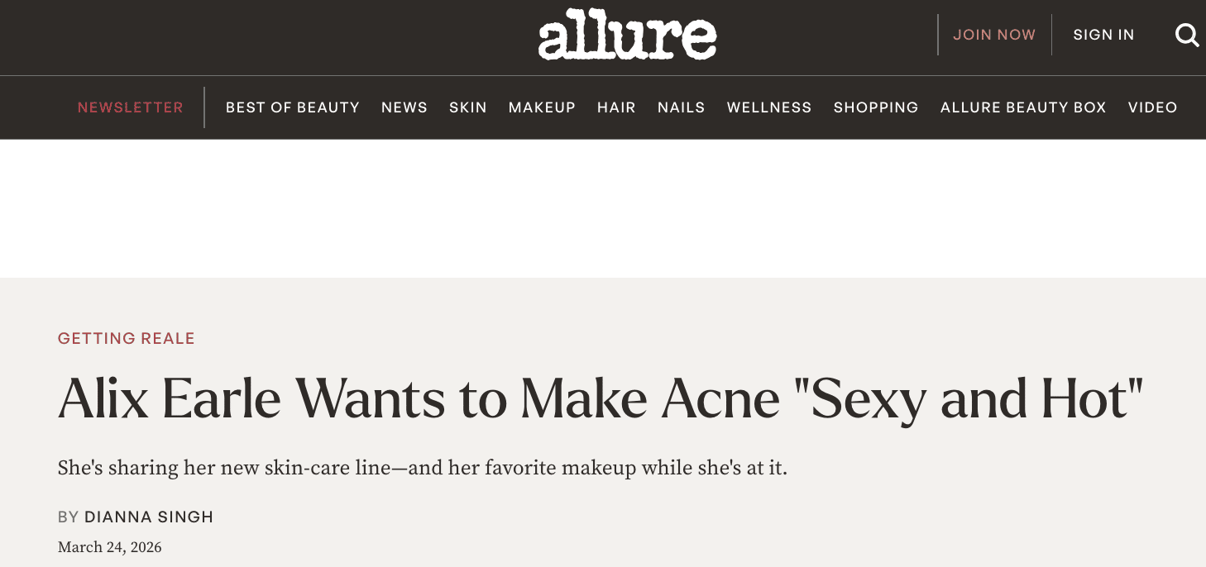Screen dimensions: 1206x567
Task: Navigate to the Makeup section
Action: click(542, 107)
